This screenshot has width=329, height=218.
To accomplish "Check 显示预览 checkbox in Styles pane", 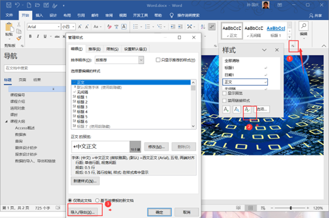I will pos(224,93).
